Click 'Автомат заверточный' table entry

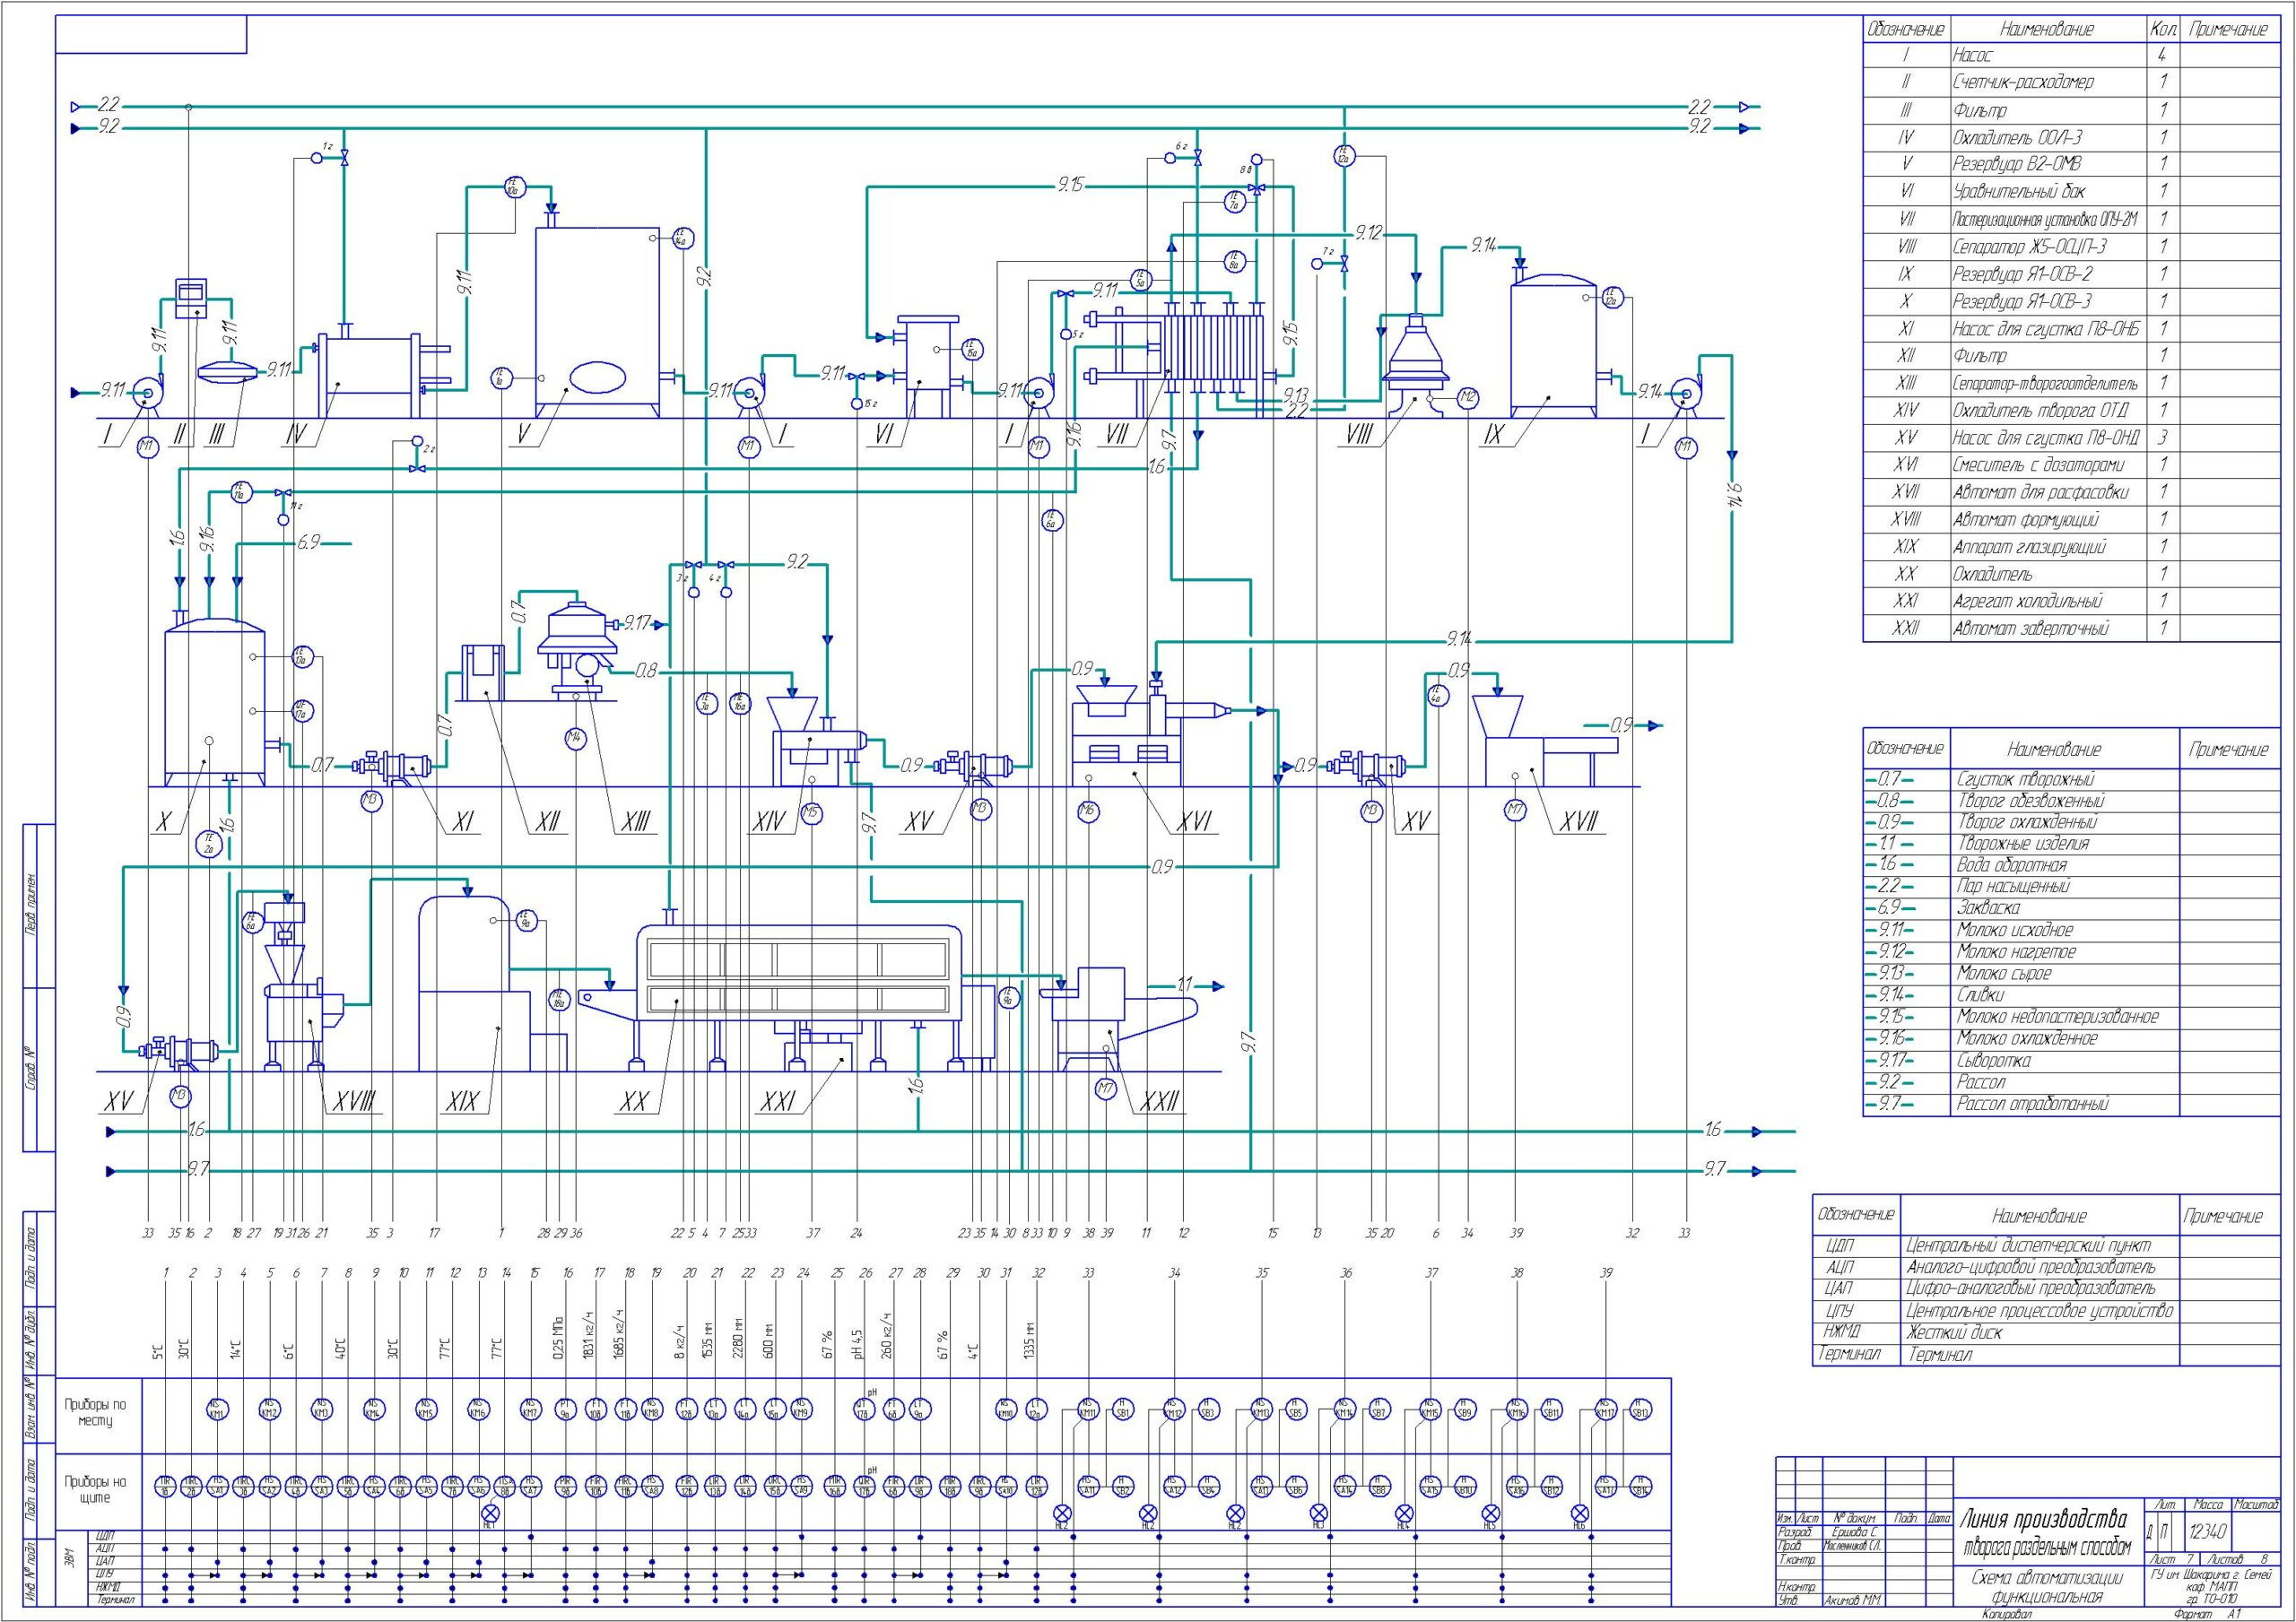[2030, 629]
